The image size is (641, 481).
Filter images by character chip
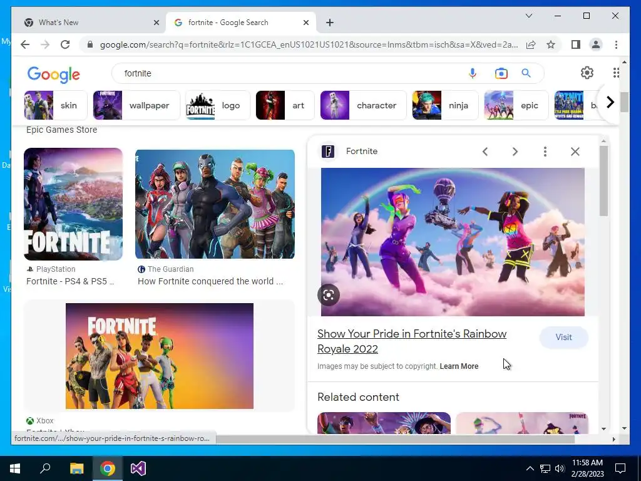[363, 105]
